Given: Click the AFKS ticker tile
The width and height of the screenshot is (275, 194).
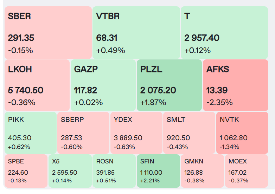Looking at the screenshot, I should (235, 85).
